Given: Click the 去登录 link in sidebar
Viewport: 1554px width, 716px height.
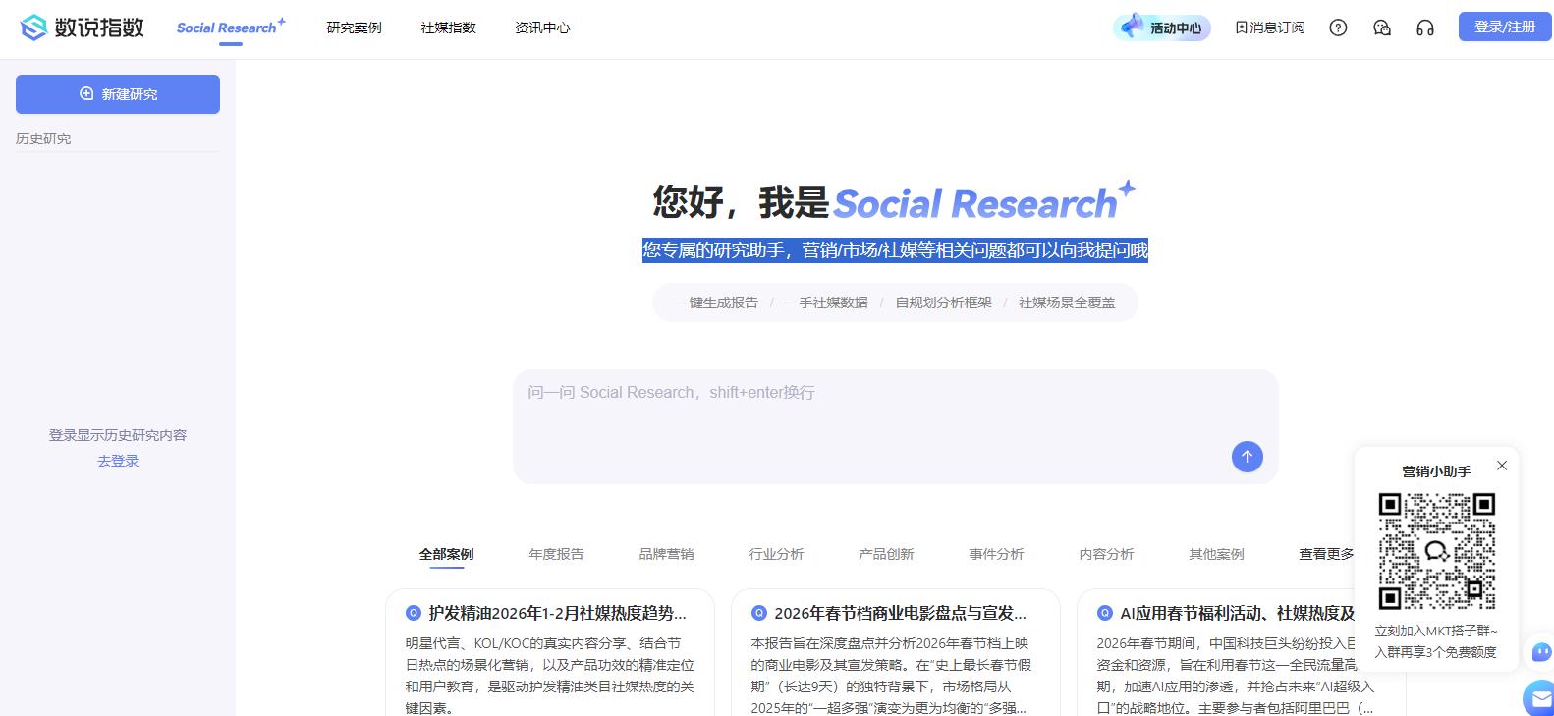Looking at the screenshot, I should (x=118, y=461).
